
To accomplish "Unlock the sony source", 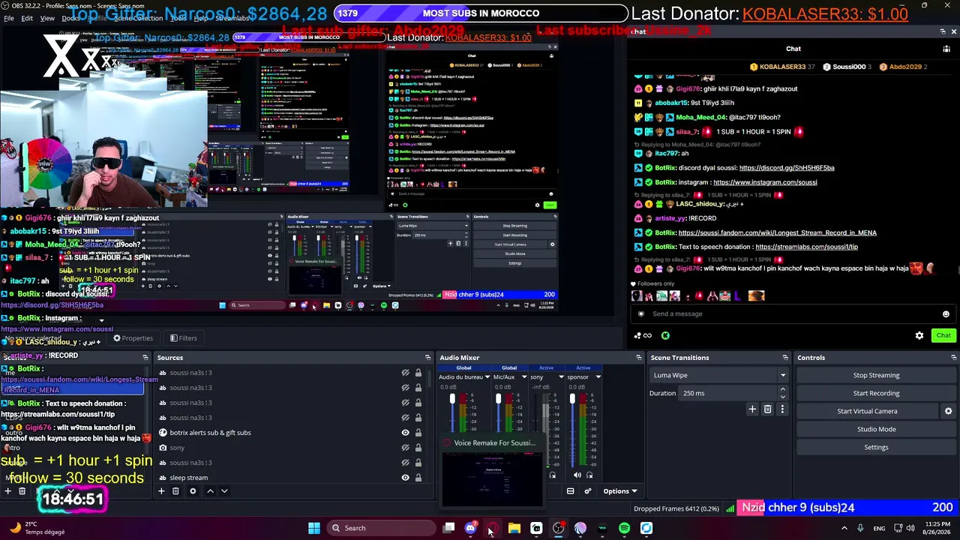I will [418, 448].
